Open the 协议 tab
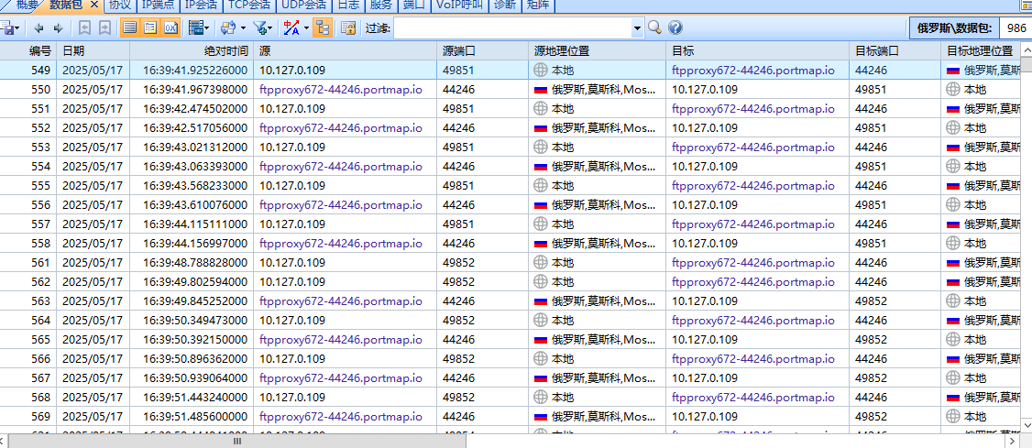 point(119,5)
